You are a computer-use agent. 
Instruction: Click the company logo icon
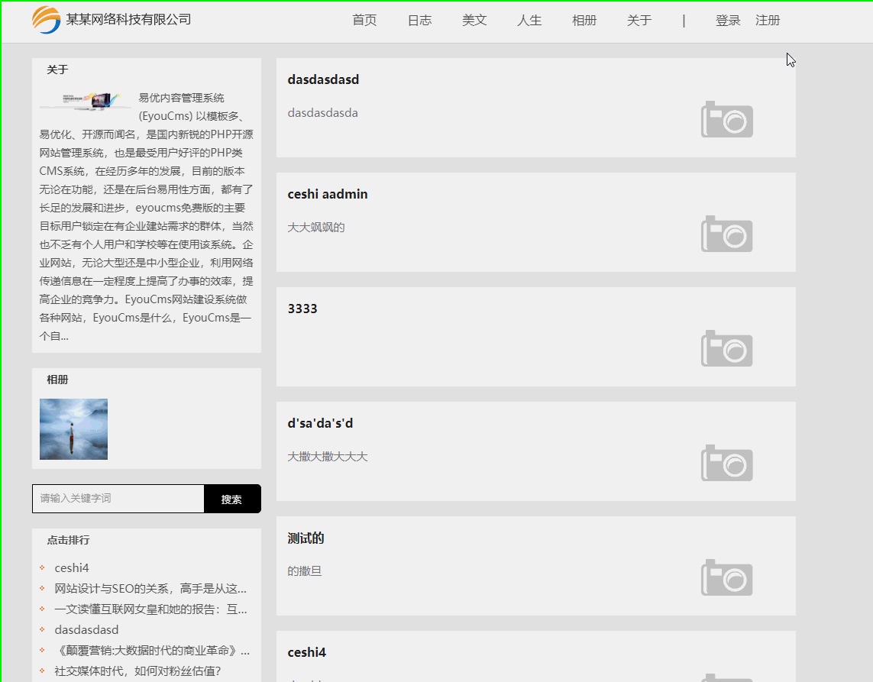[x=47, y=20]
